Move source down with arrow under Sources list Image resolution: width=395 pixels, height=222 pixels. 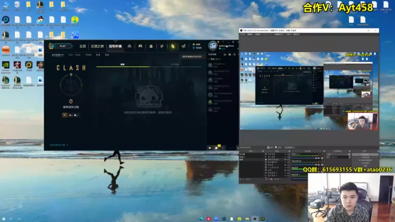[277, 179]
